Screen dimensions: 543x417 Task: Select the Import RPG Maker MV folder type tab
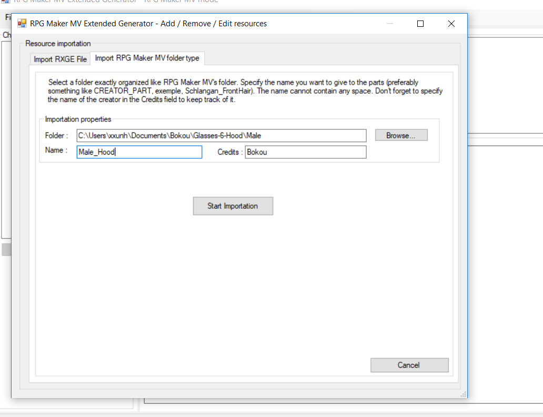147,58
